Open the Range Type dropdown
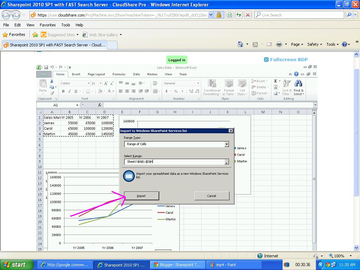Viewport: 360px width, 270px height. (x=227, y=144)
